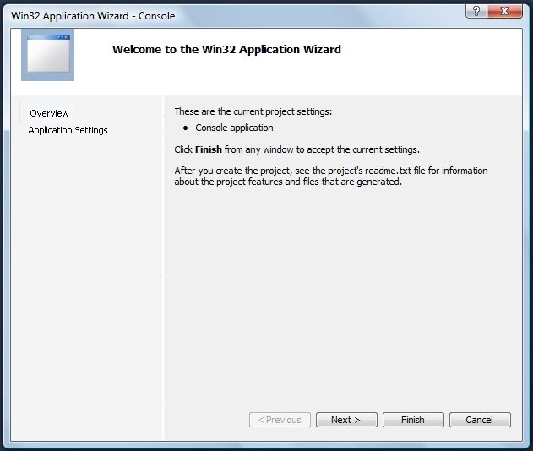Click the window title bar text
This screenshot has height=451, width=533.
click(93, 16)
